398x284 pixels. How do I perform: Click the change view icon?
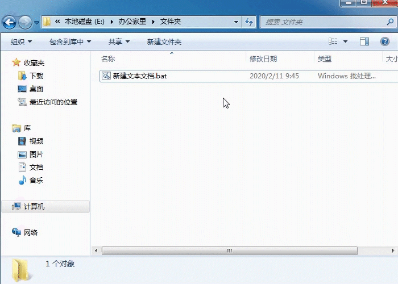(x=334, y=41)
